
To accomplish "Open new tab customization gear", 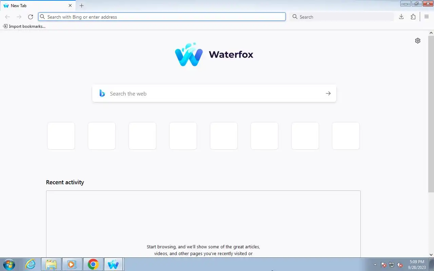I will click(418, 41).
